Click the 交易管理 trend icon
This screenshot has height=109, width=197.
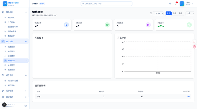pyautogui.click(x=5, y=56)
